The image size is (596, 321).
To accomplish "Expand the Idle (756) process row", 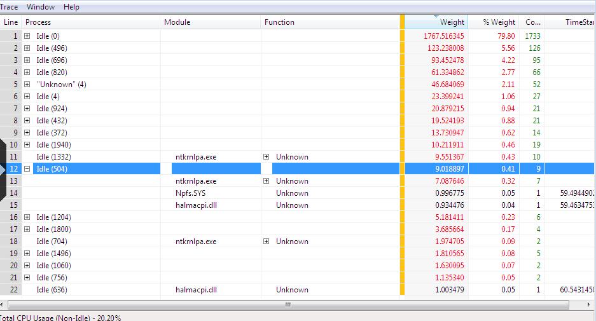I will [27, 278].
